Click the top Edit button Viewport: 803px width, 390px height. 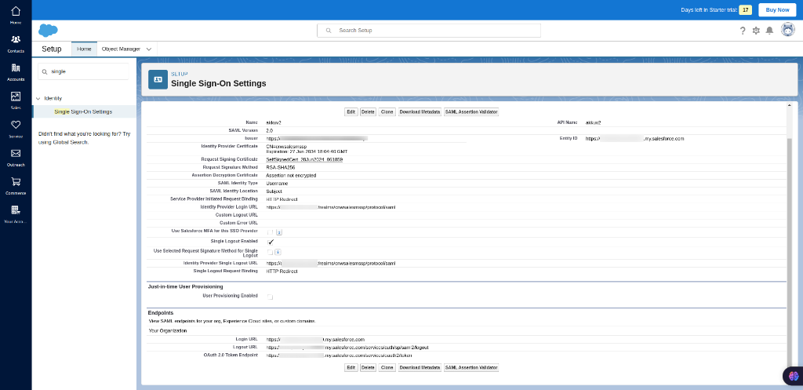click(351, 111)
